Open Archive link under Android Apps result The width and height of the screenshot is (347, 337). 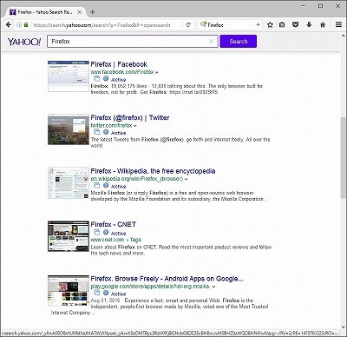pyautogui.click(x=119, y=294)
